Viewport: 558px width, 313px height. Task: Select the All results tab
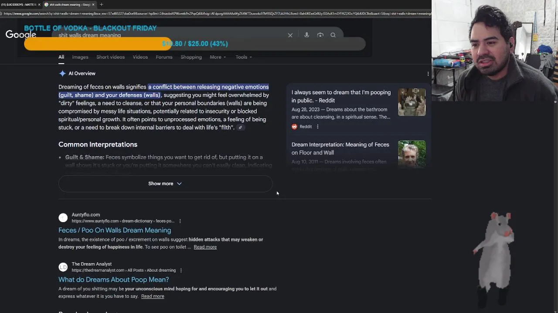61,57
